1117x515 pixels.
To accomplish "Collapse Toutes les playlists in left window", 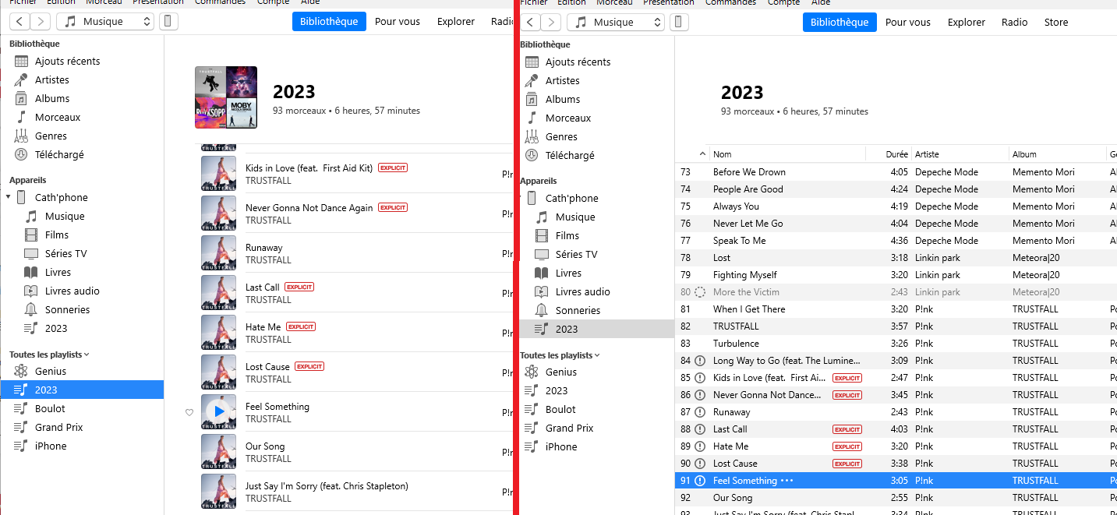I will pos(87,355).
